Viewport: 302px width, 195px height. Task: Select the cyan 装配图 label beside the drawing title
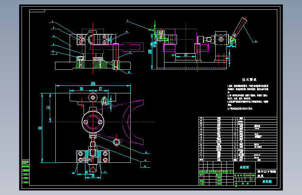244,167
